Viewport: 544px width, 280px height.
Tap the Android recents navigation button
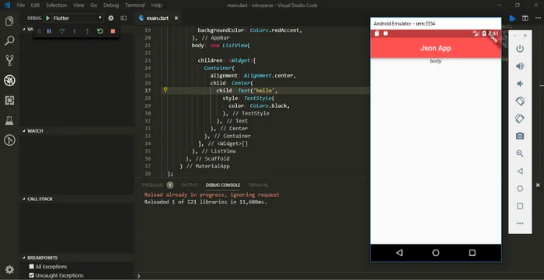tap(473, 253)
